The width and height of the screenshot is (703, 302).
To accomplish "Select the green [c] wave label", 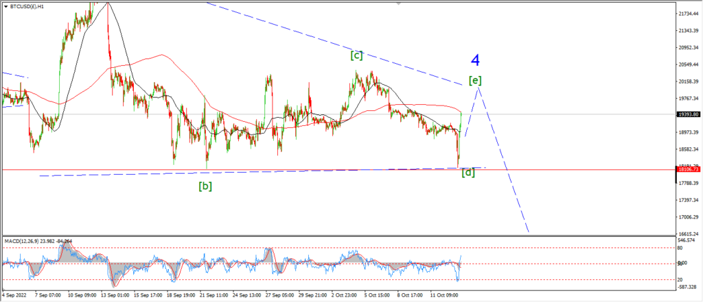I will pyautogui.click(x=356, y=55).
